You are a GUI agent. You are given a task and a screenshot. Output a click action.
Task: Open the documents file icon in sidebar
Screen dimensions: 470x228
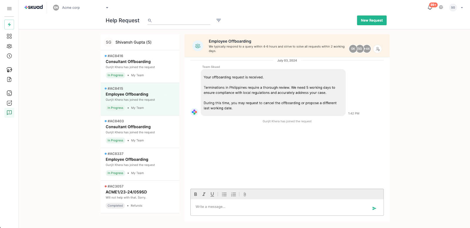9,93
